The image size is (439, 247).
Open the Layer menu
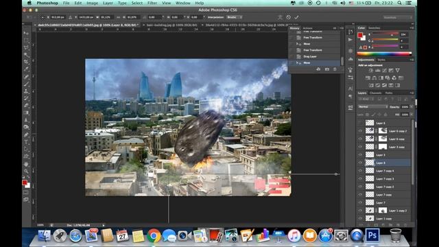(x=108, y=3)
